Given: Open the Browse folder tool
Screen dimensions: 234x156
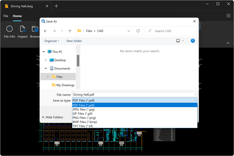Looking at the screenshot, I should coord(35,32).
